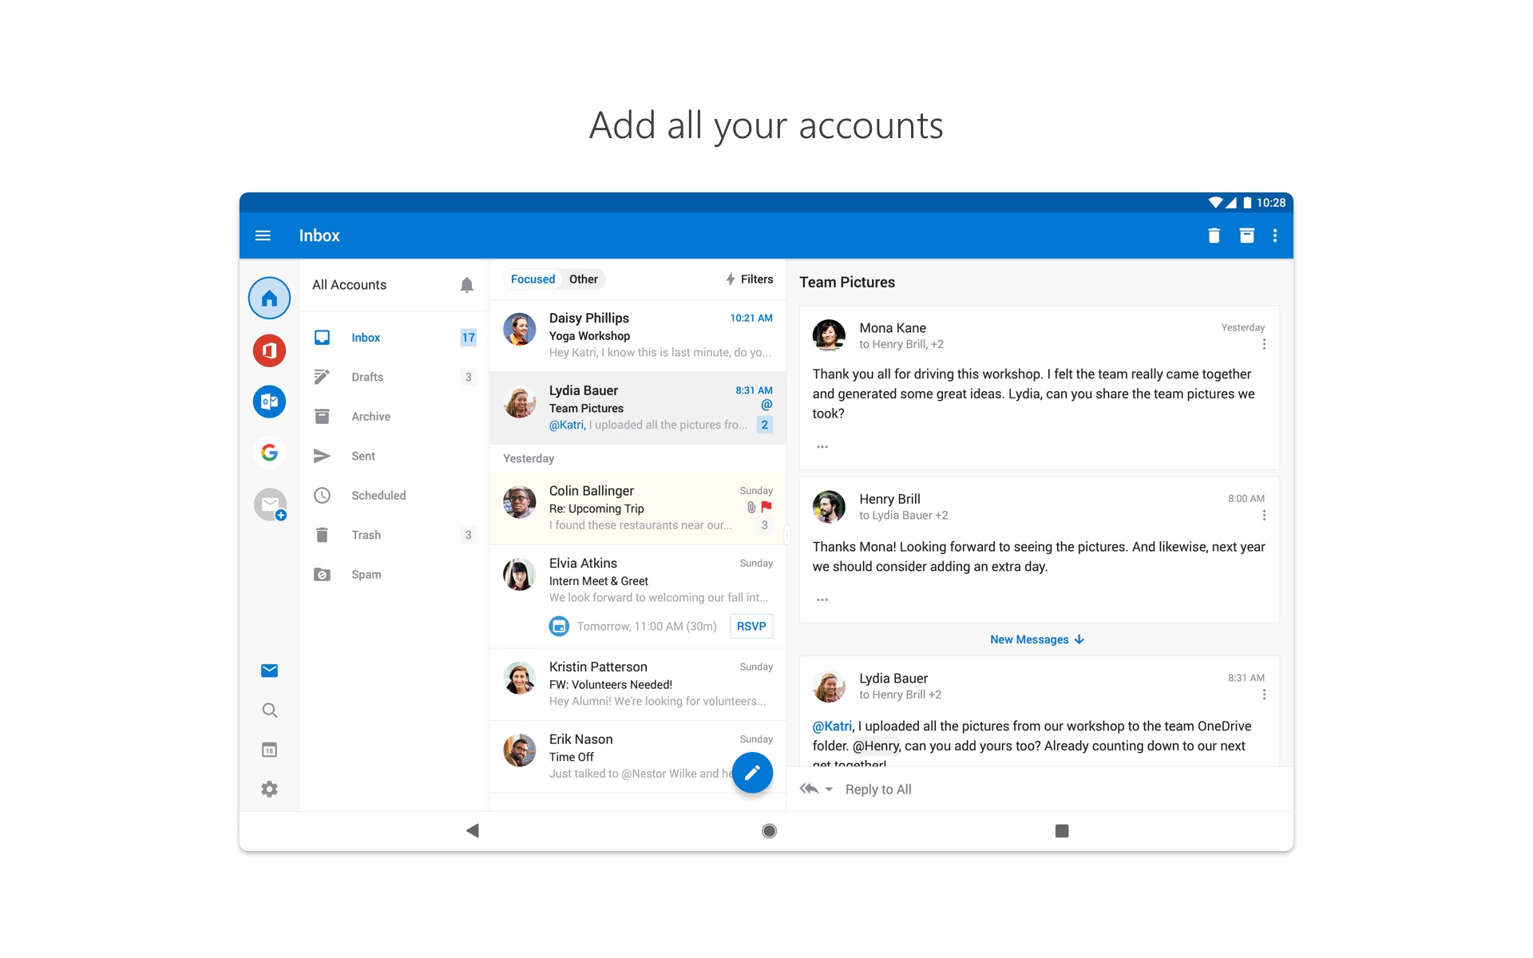Open Henry Brill's message options menu

[1264, 515]
